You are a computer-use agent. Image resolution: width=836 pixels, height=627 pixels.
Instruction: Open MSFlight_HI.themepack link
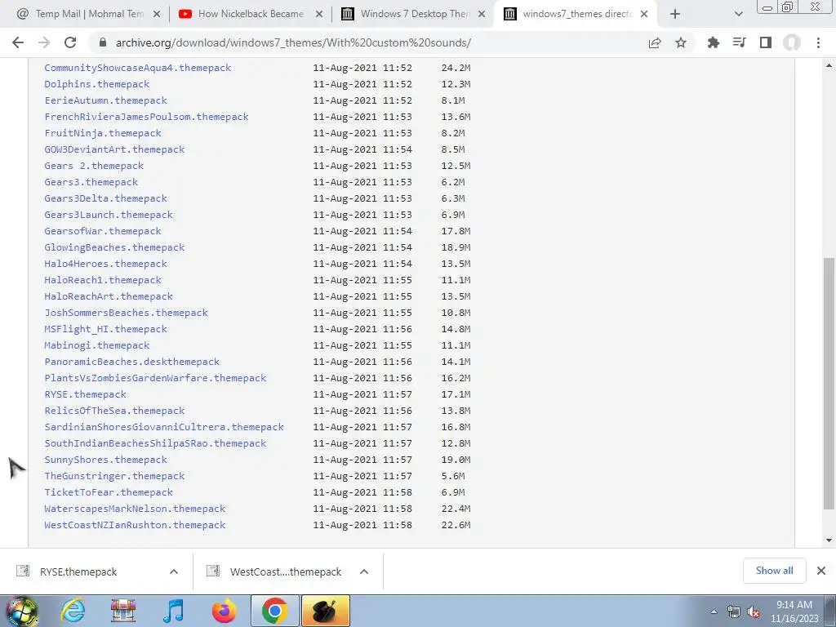point(105,329)
